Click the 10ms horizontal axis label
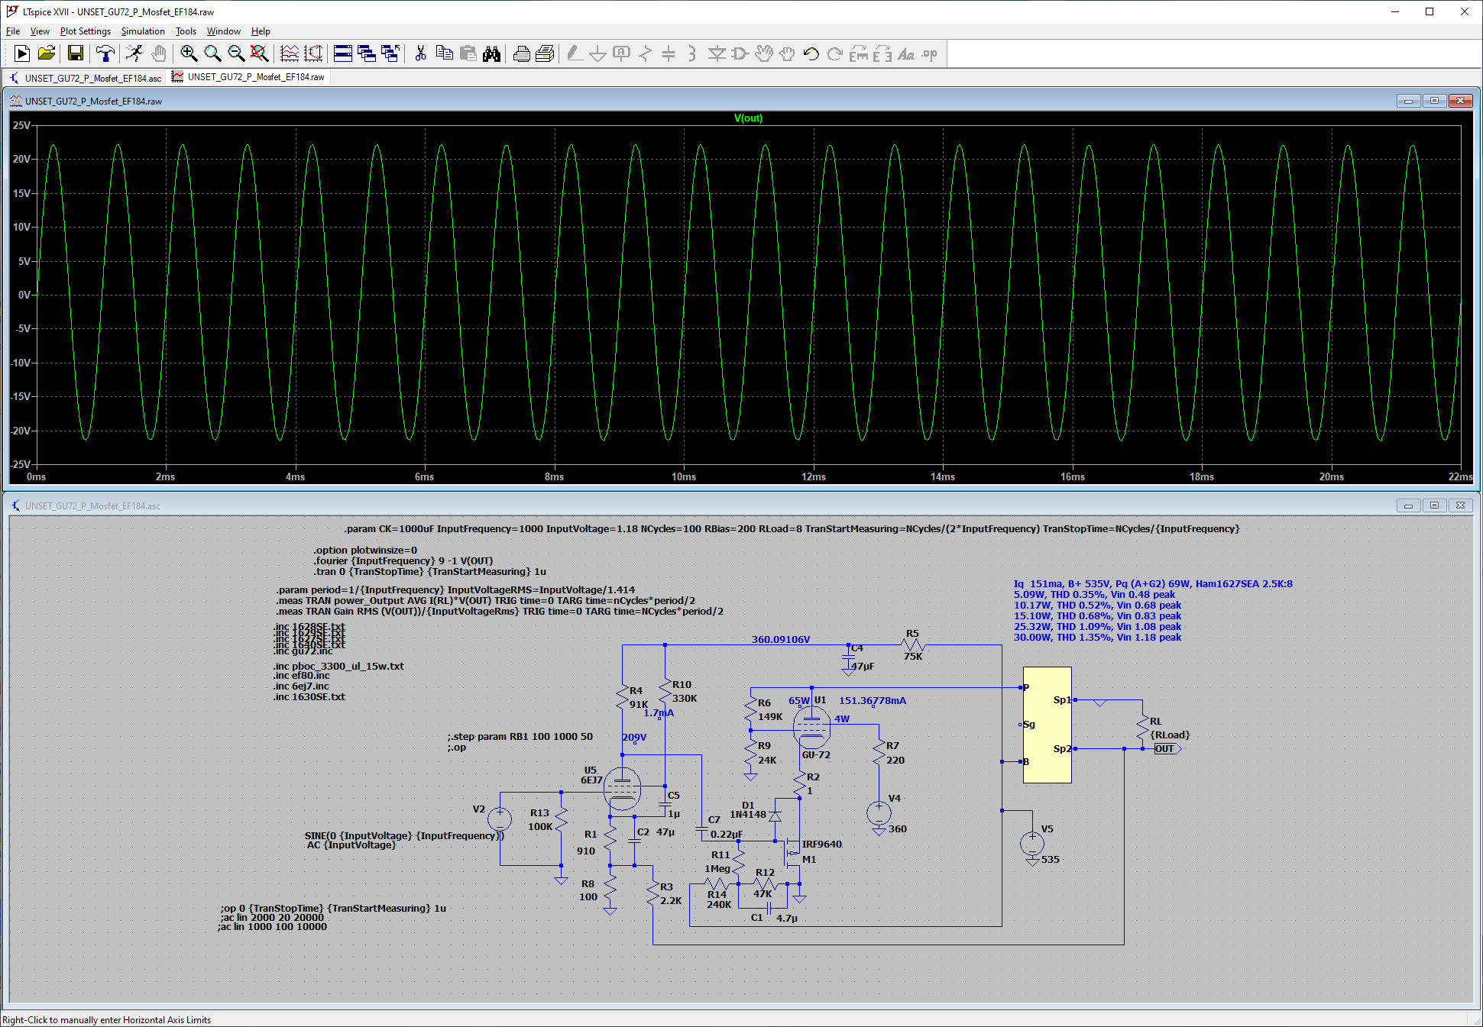This screenshot has height=1027, width=1483. click(684, 476)
